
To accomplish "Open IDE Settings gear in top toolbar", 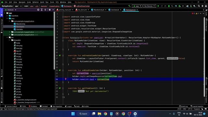I will click(202, 6).
